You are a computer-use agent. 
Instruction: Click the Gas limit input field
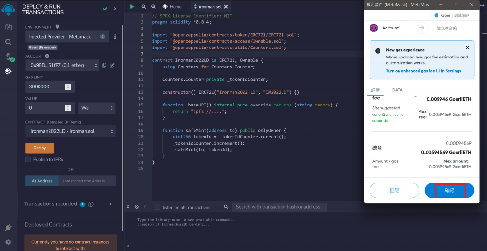click(50, 87)
